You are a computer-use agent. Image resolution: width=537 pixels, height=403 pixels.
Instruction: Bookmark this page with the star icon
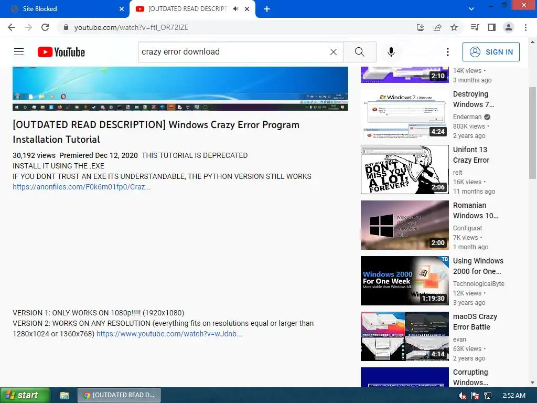click(454, 27)
